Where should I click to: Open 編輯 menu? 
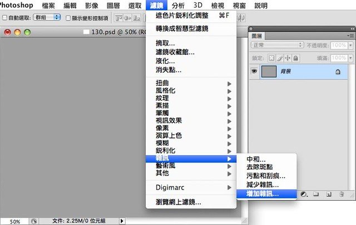(70, 5)
